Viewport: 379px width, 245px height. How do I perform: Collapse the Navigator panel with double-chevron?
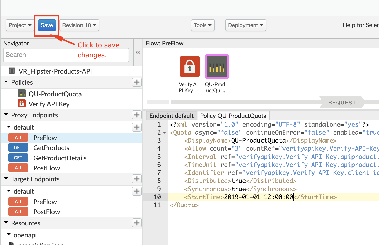click(138, 52)
